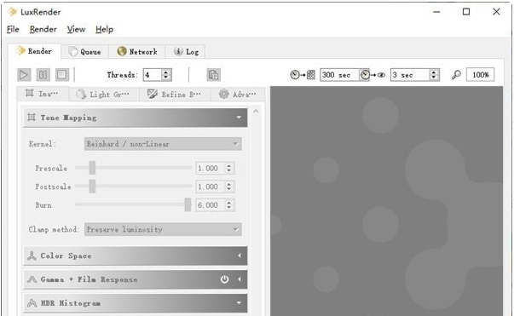This screenshot has width=514, height=316.
Task: Copy rendered image to clipboard icon
Action: [214, 75]
